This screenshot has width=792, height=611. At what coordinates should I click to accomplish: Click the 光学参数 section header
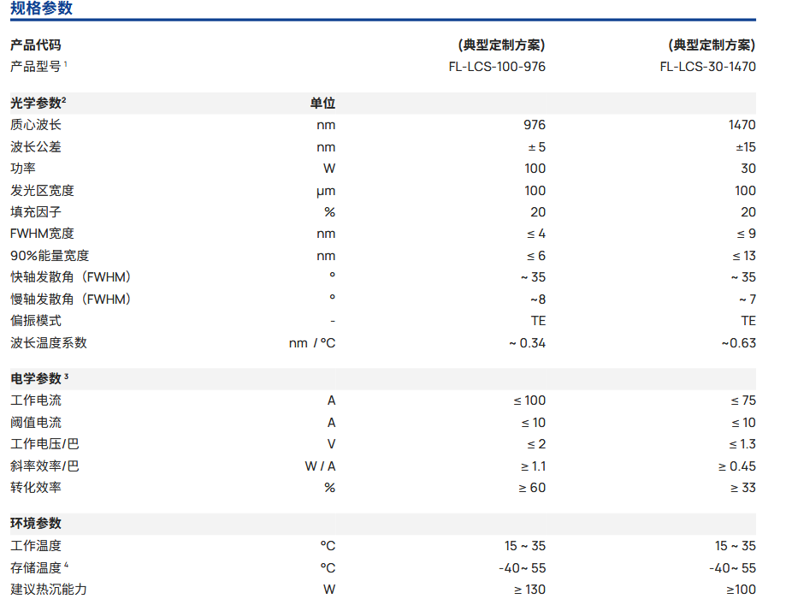tap(36, 104)
